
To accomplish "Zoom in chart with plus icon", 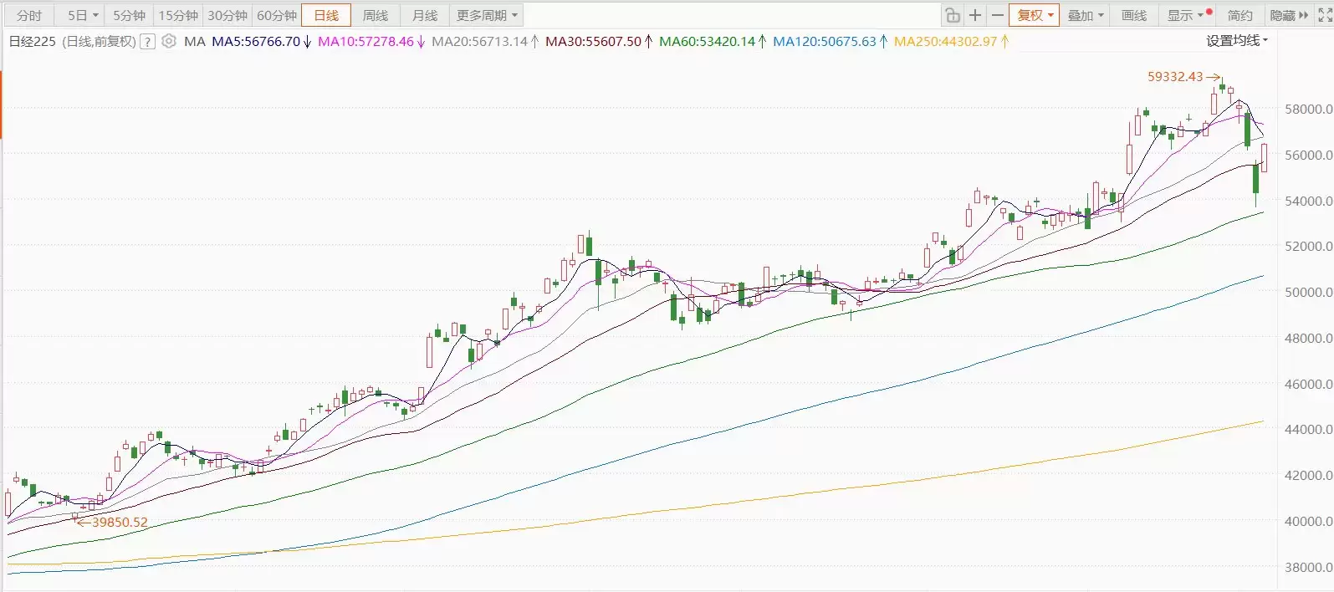I will (975, 15).
